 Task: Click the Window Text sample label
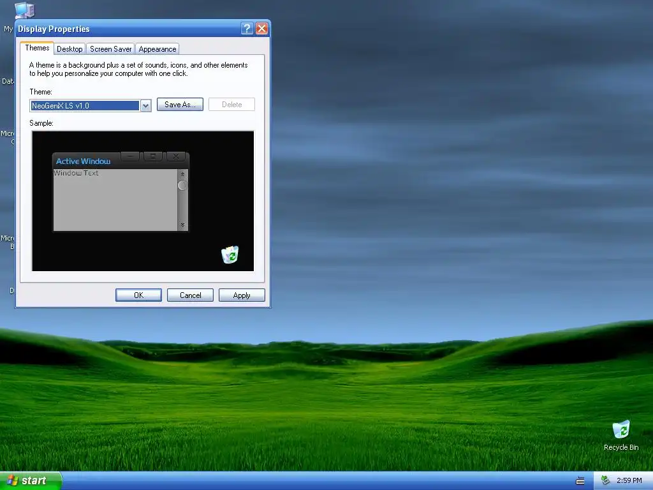tap(77, 173)
